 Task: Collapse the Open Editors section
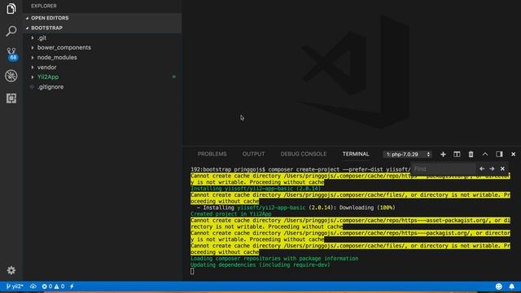102,18
